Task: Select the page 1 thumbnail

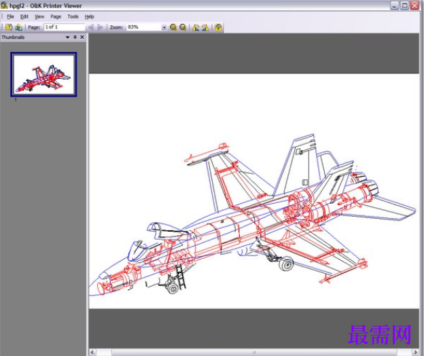Action: (x=43, y=74)
